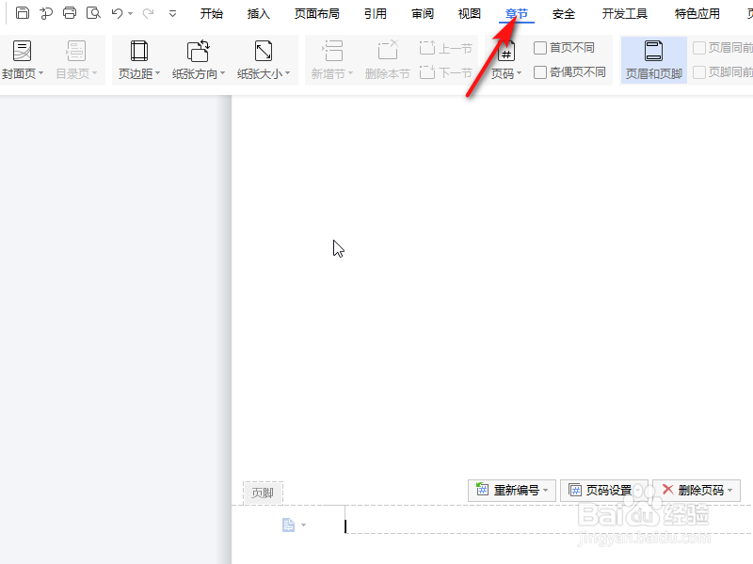This screenshot has width=753, height=564.
Task: Expand the 纸张大小 dropdown arrow
Action: click(287, 73)
